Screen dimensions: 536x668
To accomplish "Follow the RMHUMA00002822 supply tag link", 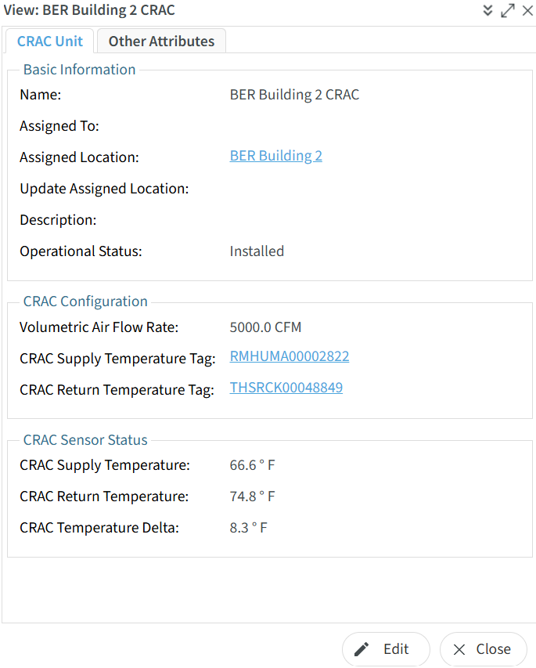I will tap(290, 356).
